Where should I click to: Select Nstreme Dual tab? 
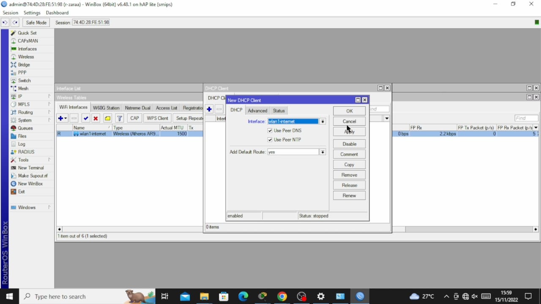click(x=137, y=108)
